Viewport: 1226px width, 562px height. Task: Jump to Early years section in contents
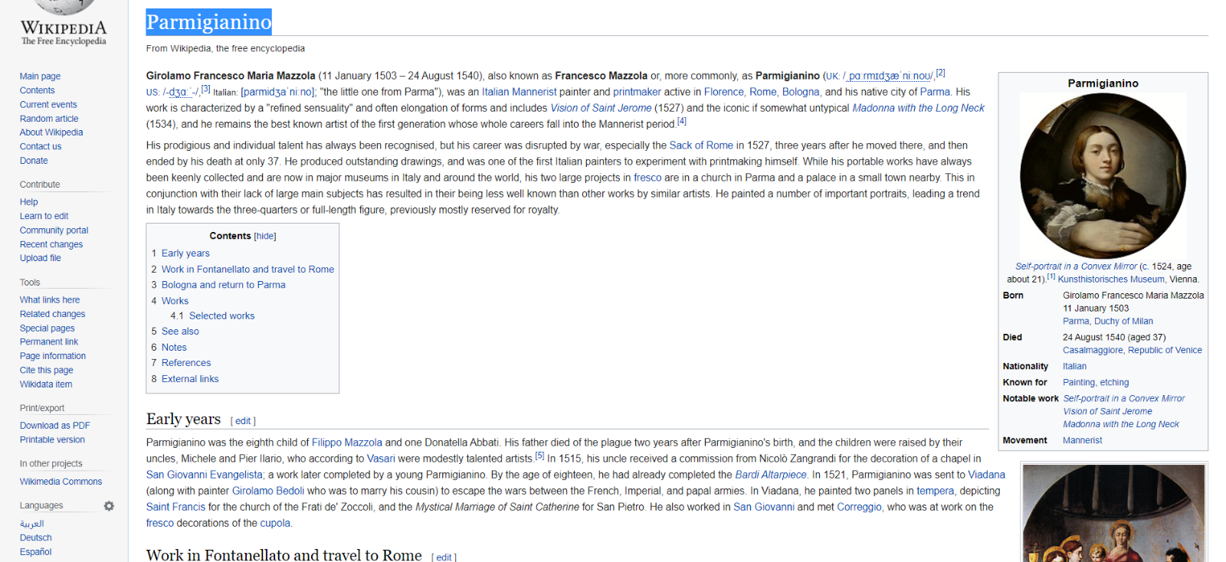[x=185, y=253]
